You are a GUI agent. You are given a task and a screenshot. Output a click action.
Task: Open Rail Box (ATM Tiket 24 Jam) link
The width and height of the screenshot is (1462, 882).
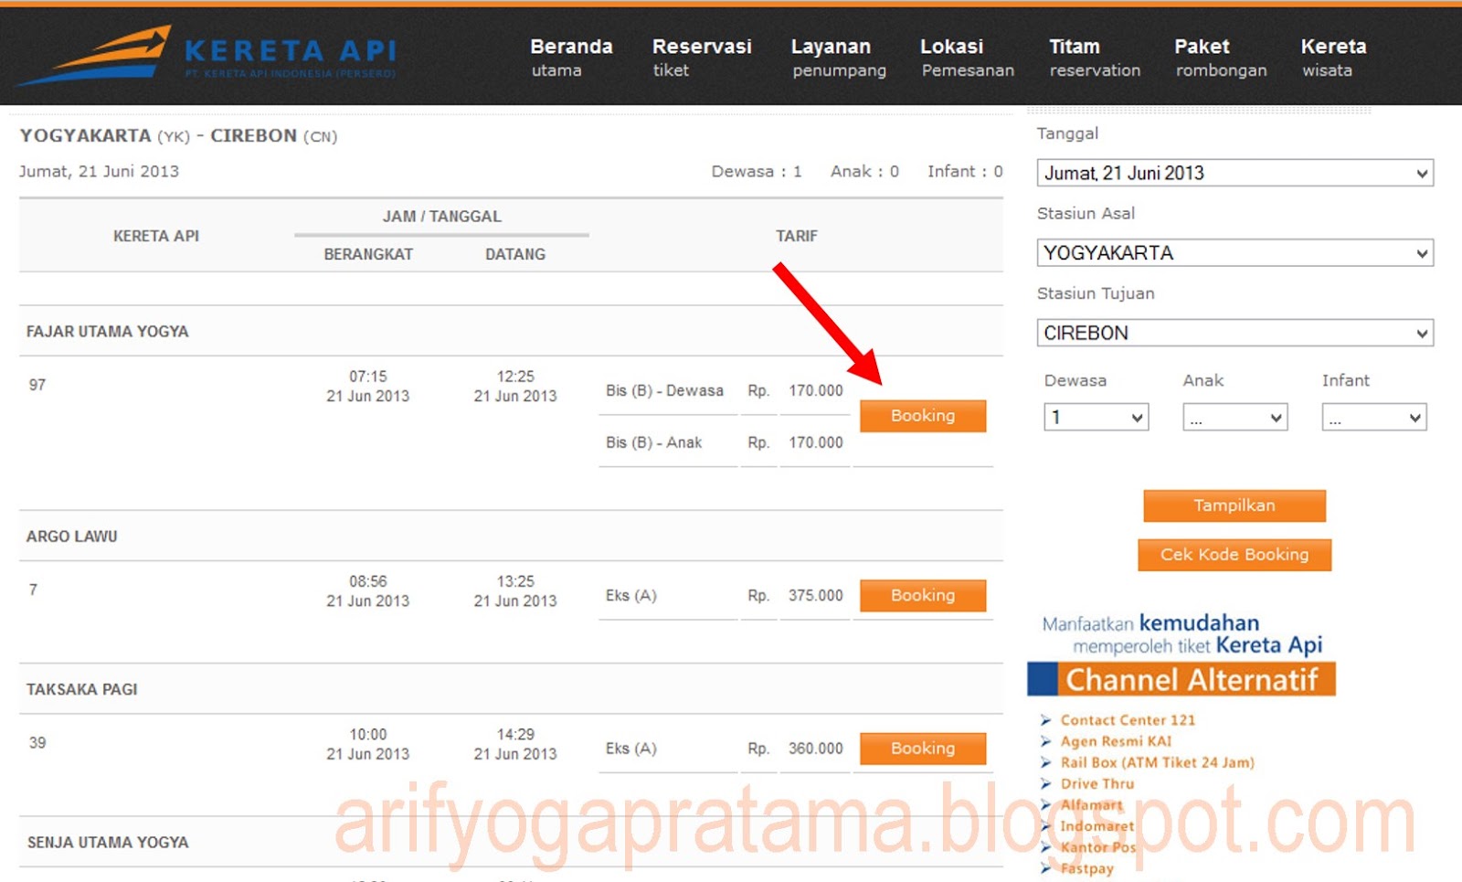(x=1158, y=762)
